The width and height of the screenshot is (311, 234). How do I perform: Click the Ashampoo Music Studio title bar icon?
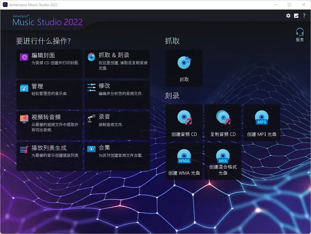tap(5, 5)
